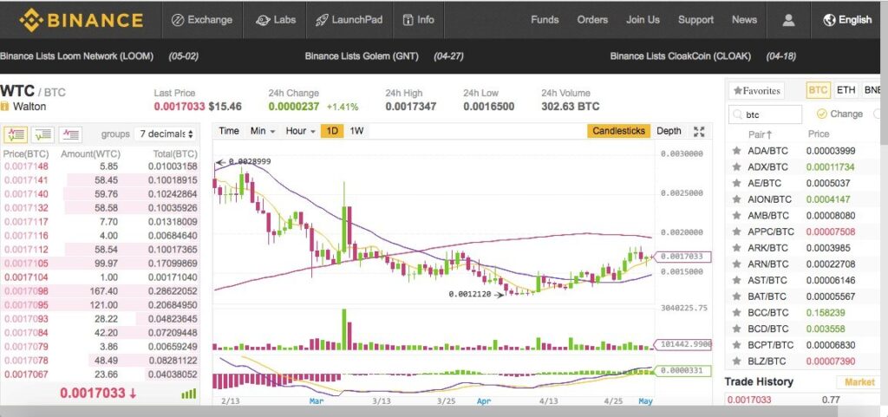This screenshot has width=888, height=417.
Task: Favorite the BCC/BTC pair star
Action: tap(736, 312)
